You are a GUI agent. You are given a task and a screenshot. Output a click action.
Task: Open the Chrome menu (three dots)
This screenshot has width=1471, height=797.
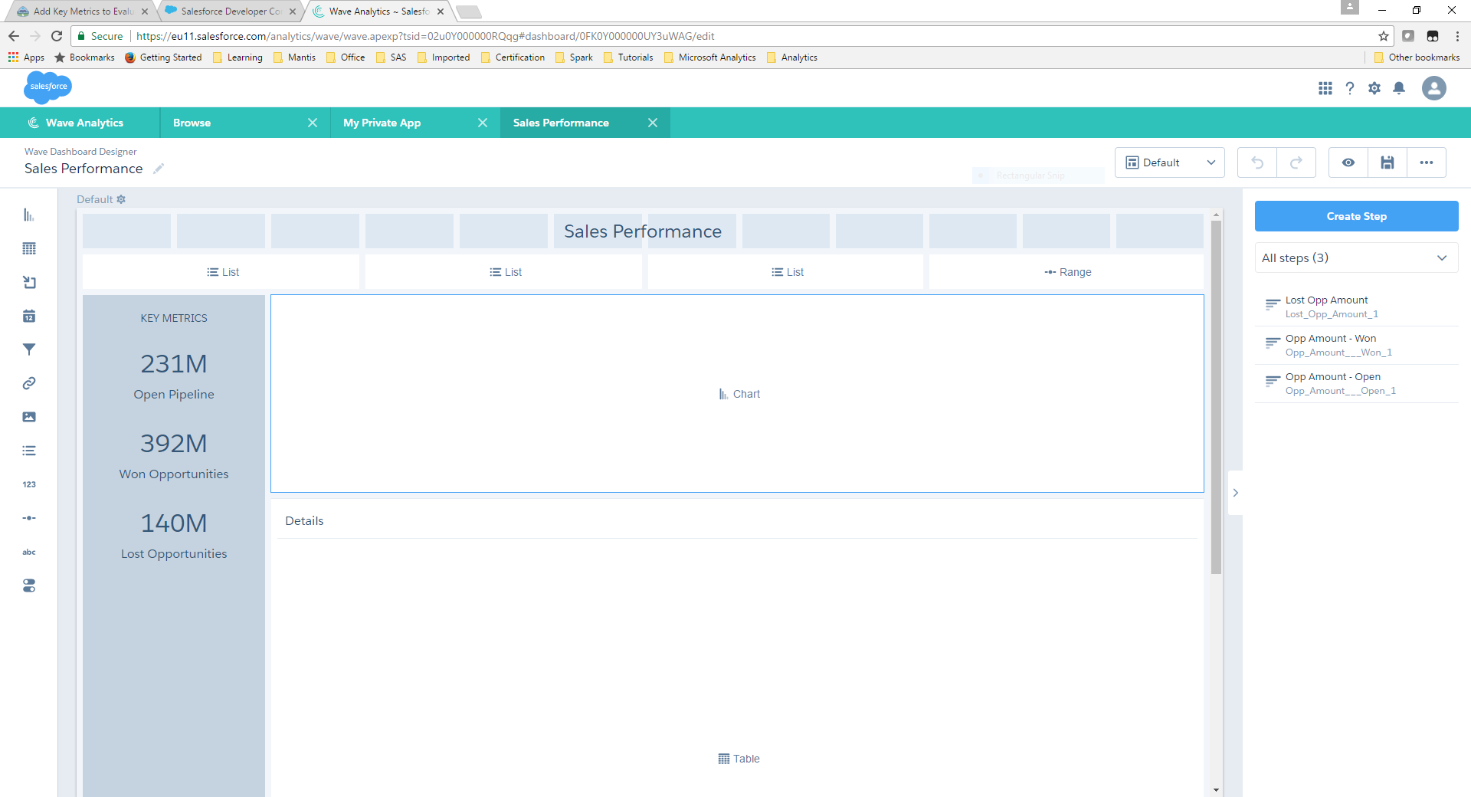pyautogui.click(x=1457, y=36)
